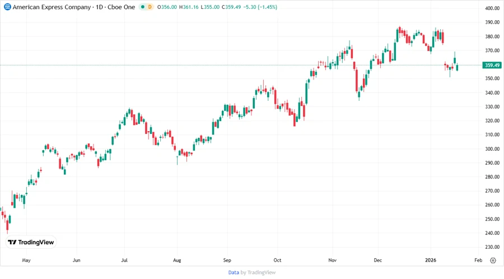The width and height of the screenshot is (504, 279).
Task: Select the 359.49 current price label
Action: 492,65
